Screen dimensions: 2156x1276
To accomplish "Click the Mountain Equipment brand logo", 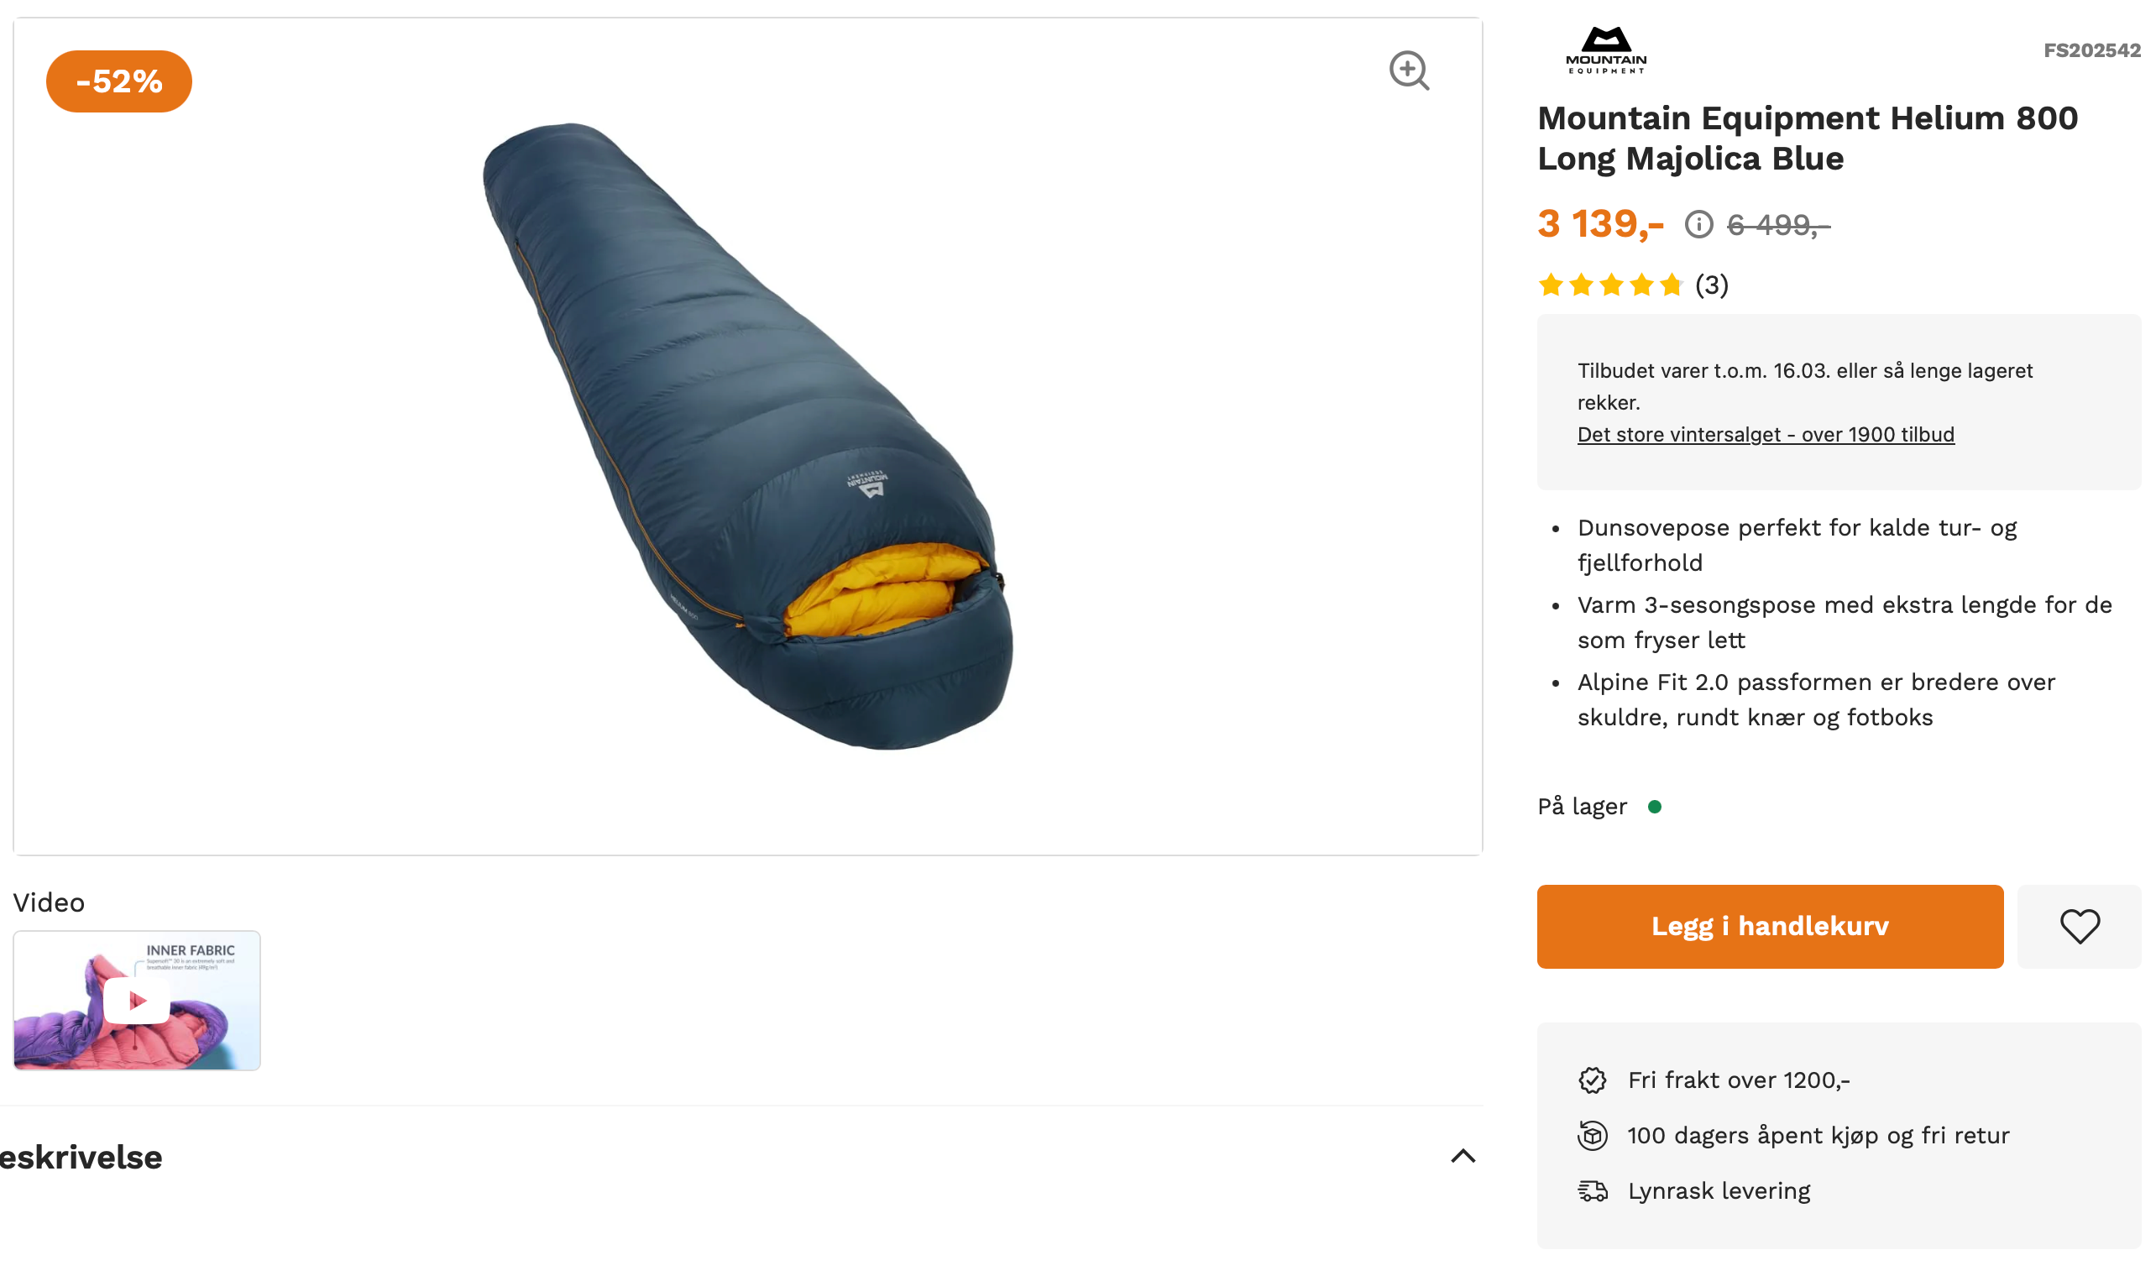I will pyautogui.click(x=1605, y=50).
